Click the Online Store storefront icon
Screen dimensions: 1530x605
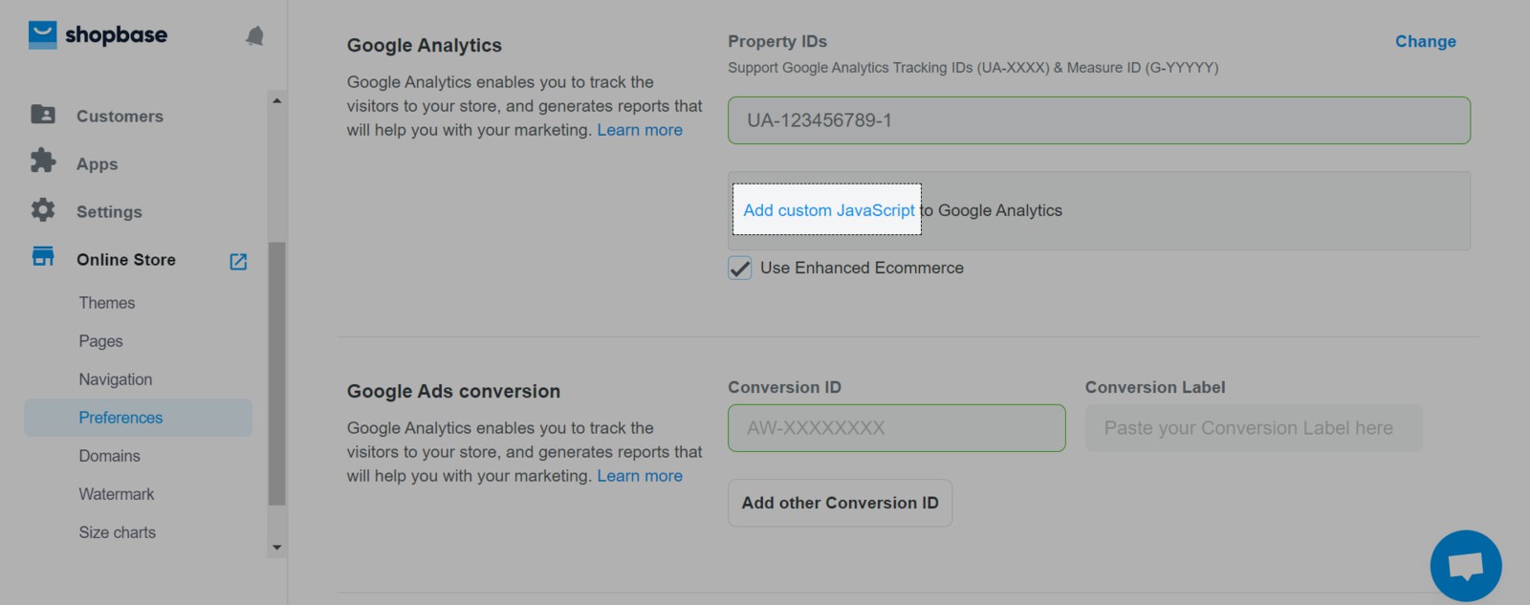[x=43, y=257]
